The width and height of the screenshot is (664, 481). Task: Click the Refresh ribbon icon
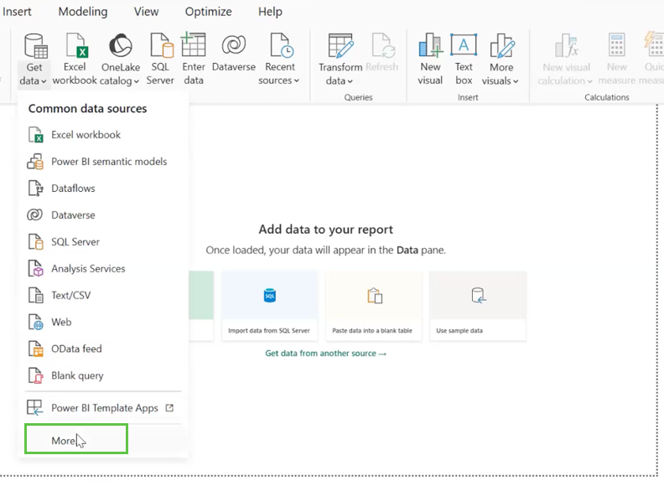[x=383, y=45]
